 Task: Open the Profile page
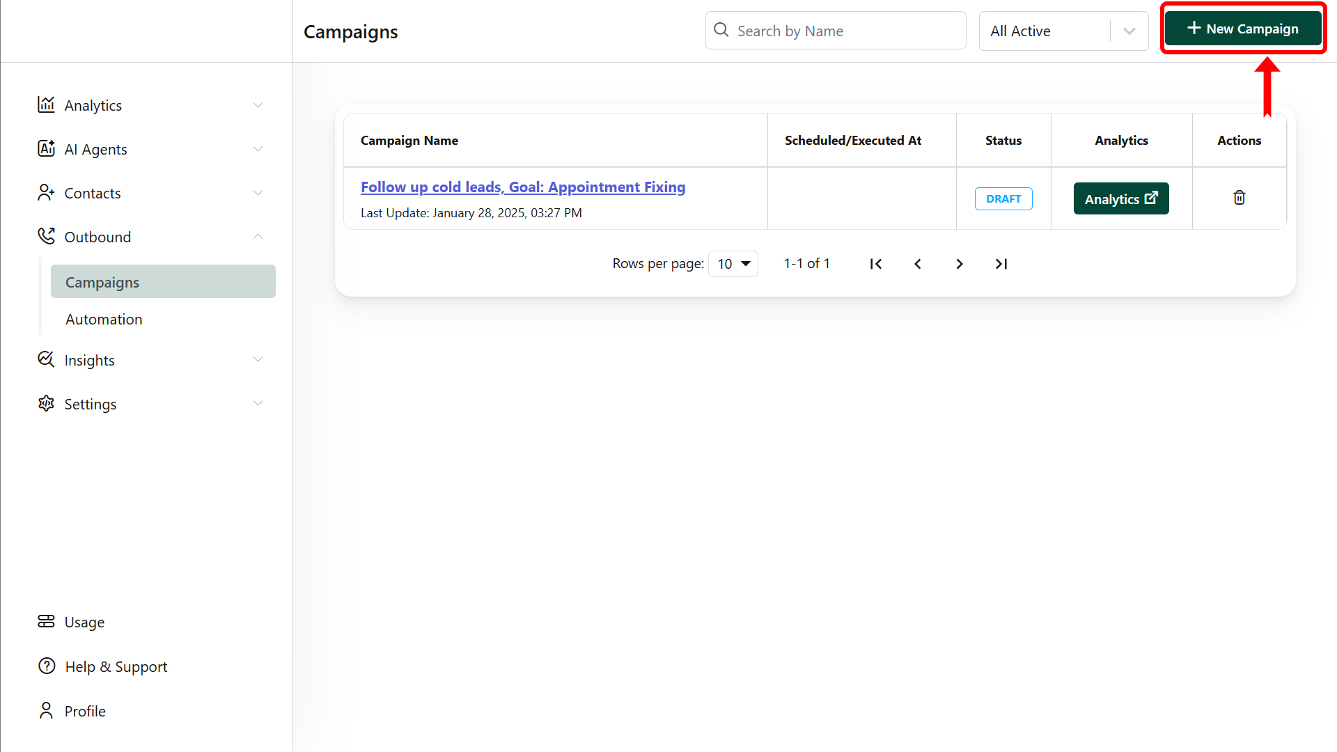click(85, 711)
